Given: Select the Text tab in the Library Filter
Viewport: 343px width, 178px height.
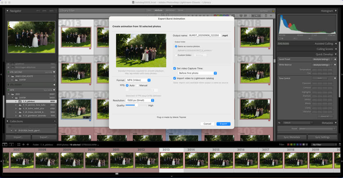Looking at the screenshot, I should point(148,10).
